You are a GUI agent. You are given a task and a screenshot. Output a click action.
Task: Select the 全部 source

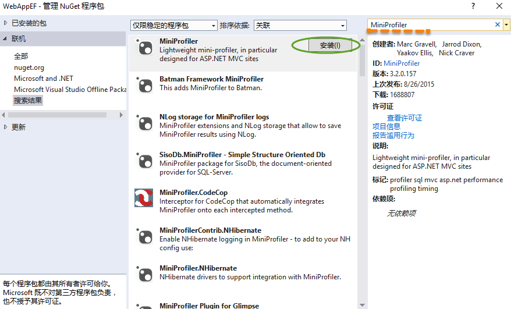21,56
